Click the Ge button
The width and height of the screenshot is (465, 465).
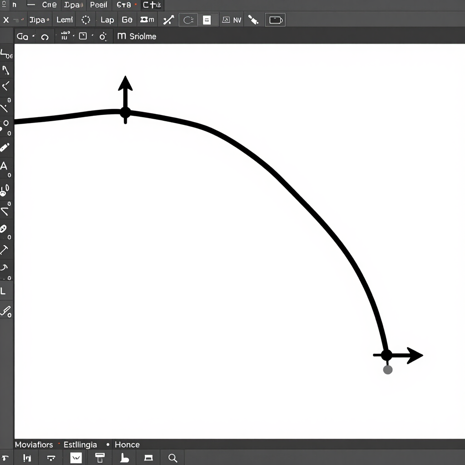127,20
